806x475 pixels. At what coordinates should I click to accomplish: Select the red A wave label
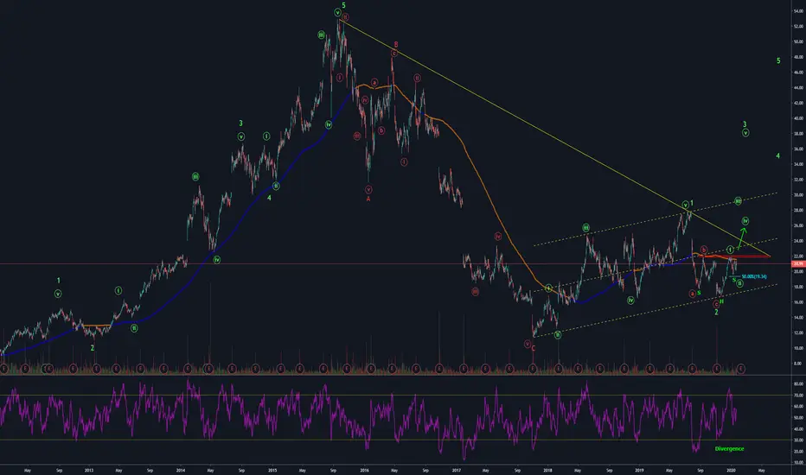[368, 199]
